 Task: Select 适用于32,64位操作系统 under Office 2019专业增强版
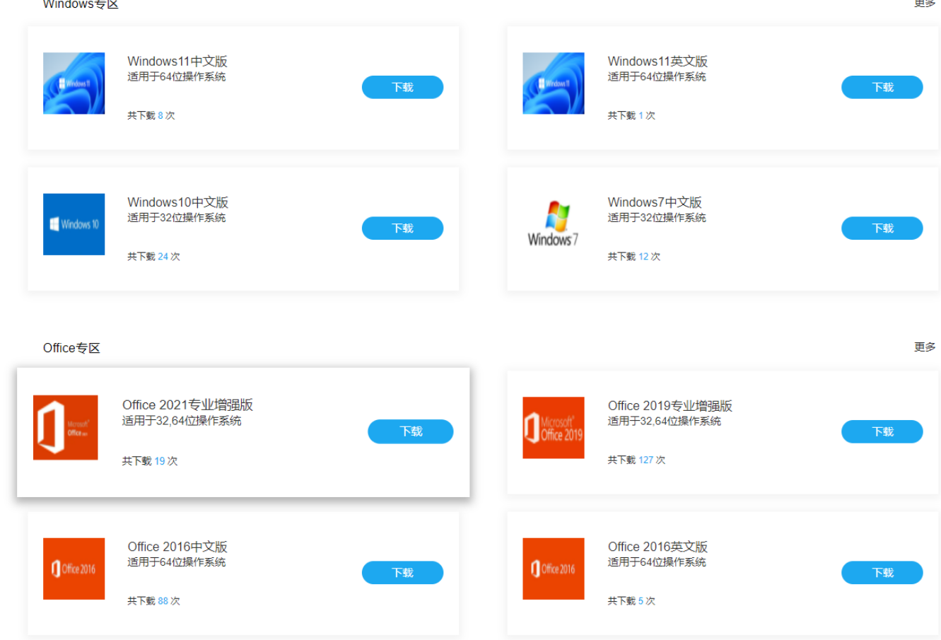pos(665,421)
